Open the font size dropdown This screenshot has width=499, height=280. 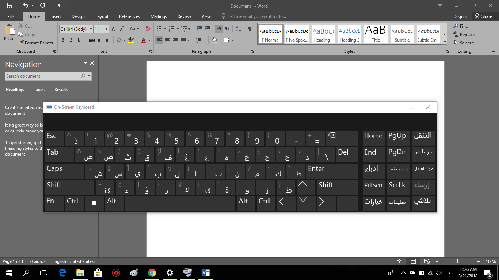pos(106,29)
